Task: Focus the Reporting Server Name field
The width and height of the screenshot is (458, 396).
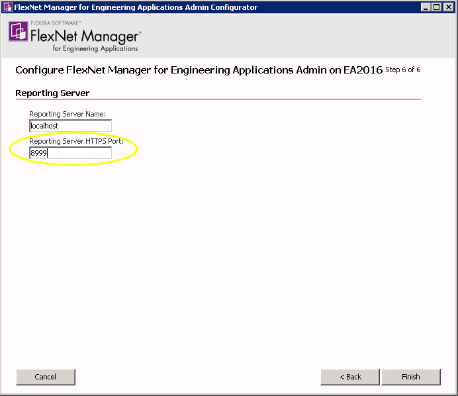Action: click(70, 126)
